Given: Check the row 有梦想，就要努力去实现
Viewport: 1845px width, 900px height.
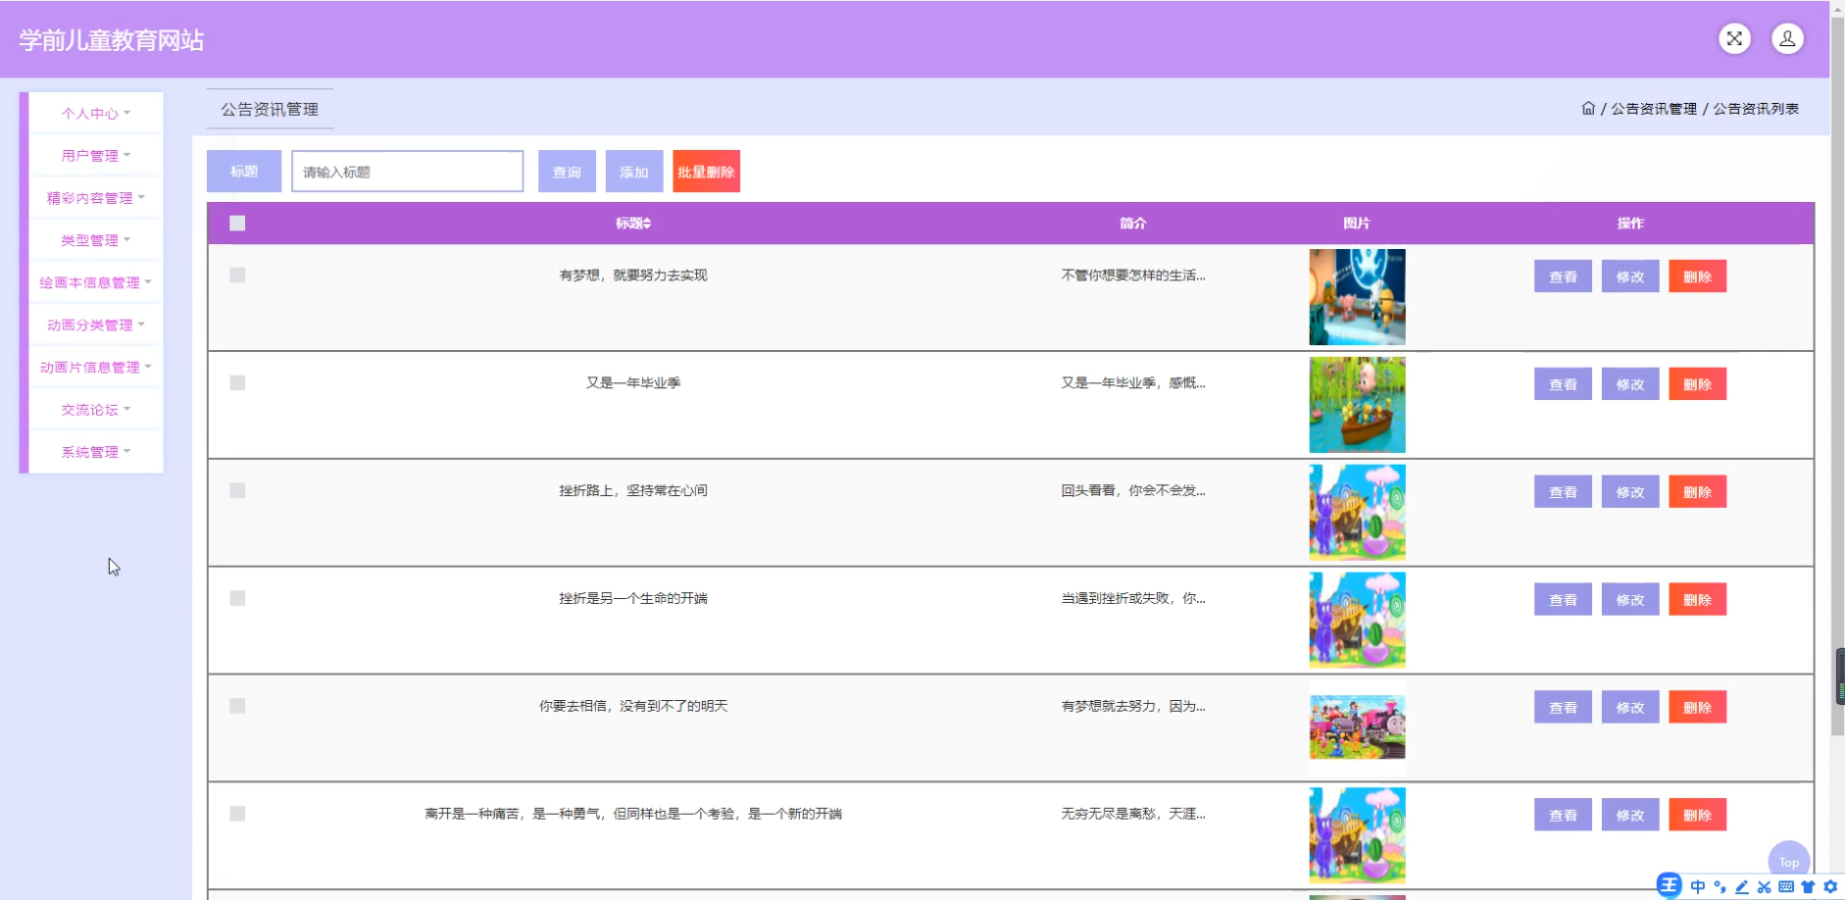Looking at the screenshot, I should [x=237, y=275].
